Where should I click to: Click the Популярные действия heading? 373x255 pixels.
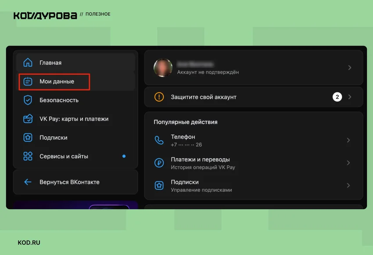(186, 122)
